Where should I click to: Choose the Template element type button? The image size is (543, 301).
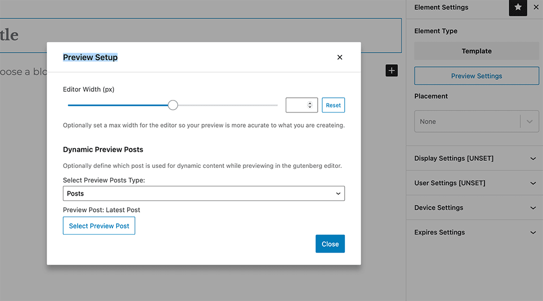476,51
